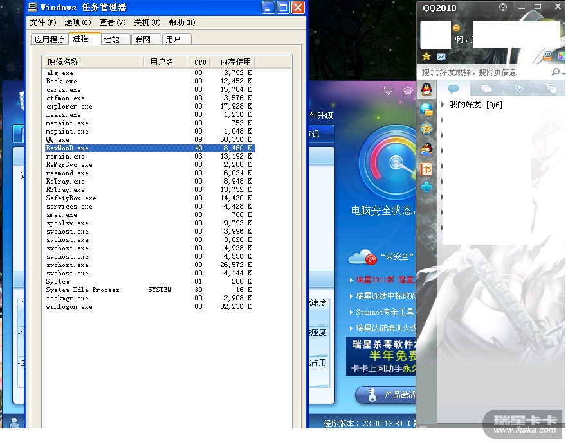Image resolution: width=568 pixels, height=443 pixels.
Task: Switch to the QQ recent contacts clock tab
Action: 552,89
